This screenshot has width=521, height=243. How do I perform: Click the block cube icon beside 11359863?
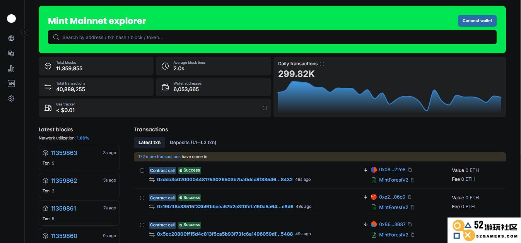[x=45, y=153]
